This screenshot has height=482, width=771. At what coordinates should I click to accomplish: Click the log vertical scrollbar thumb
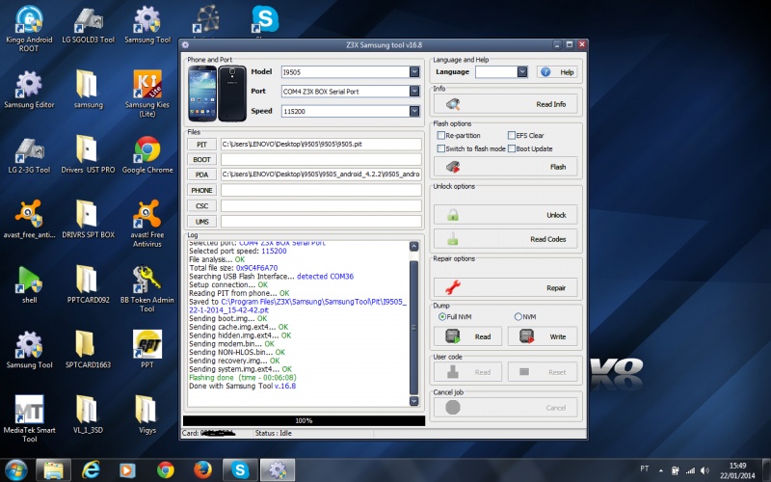(x=413, y=327)
